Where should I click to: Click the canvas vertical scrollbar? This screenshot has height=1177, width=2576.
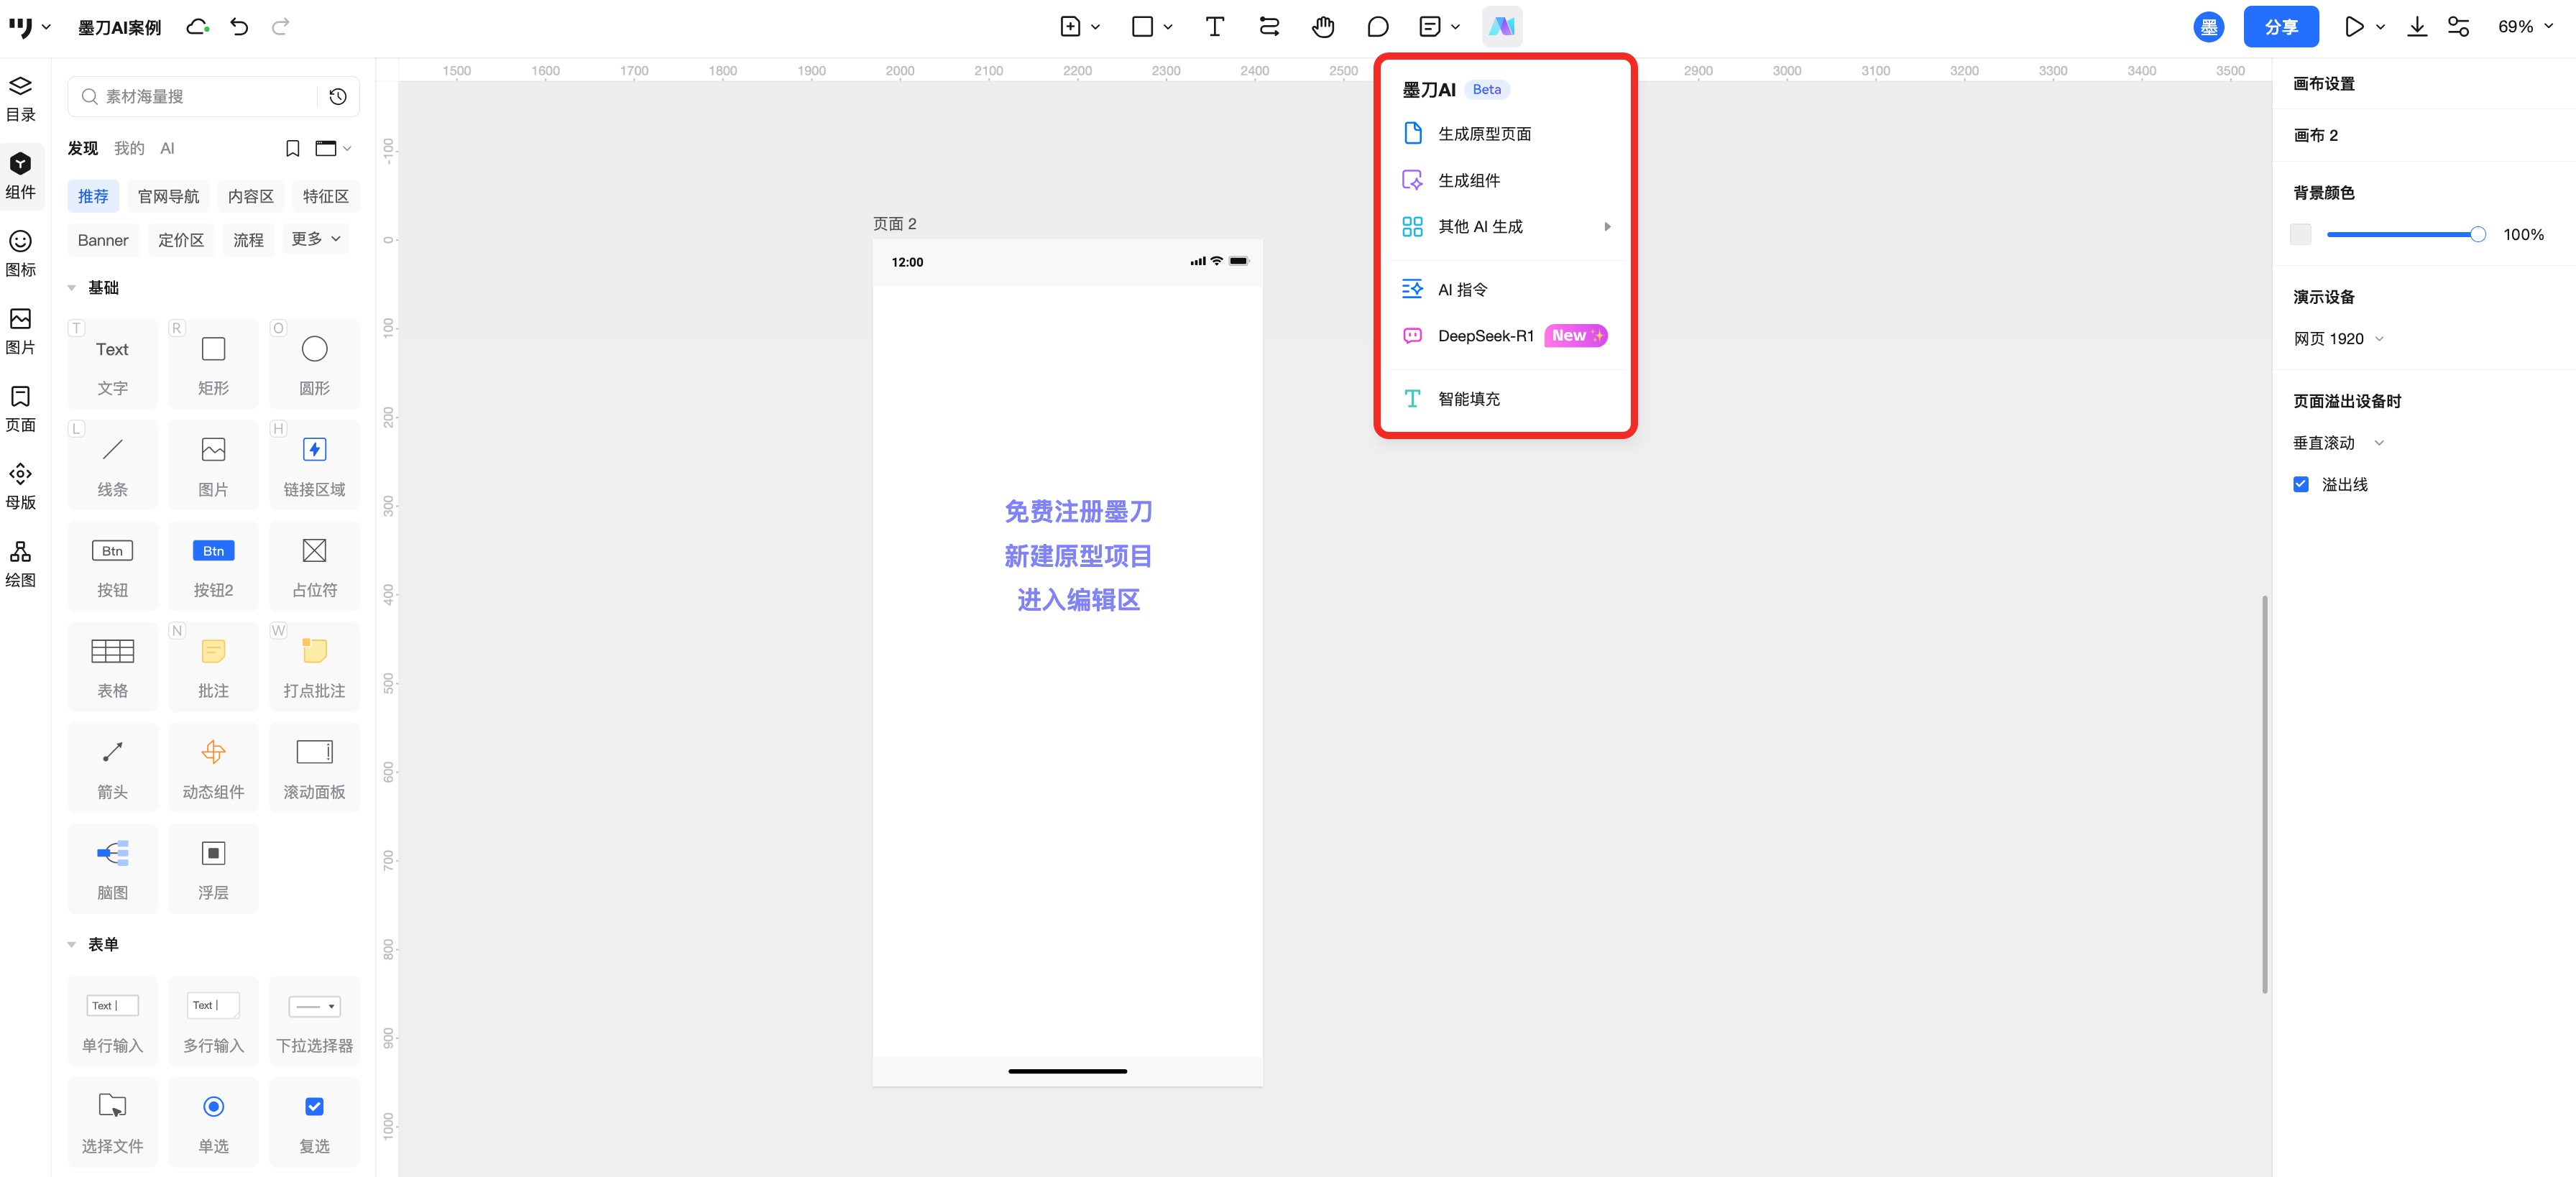pos(2263,794)
